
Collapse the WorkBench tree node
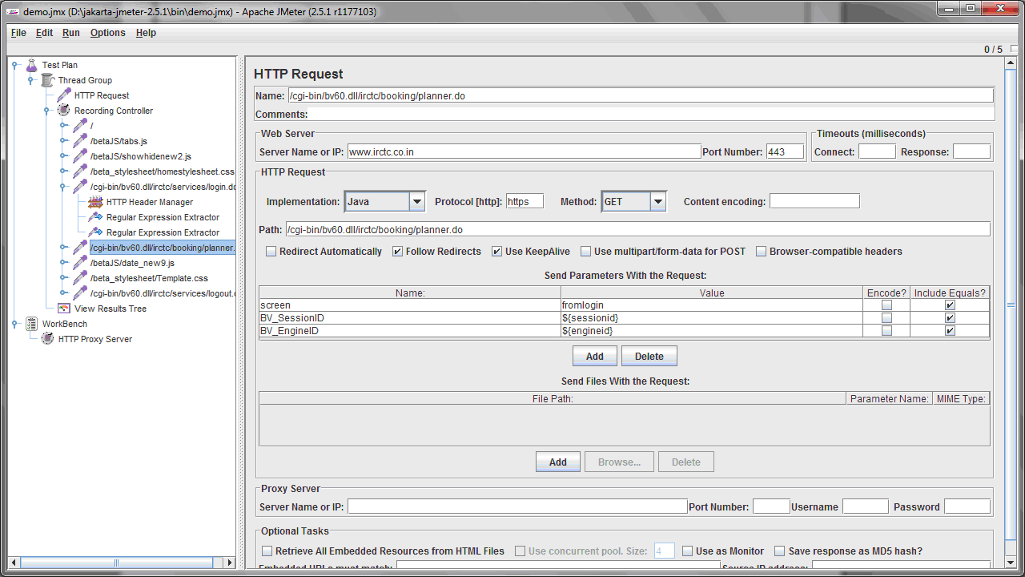click(x=16, y=324)
